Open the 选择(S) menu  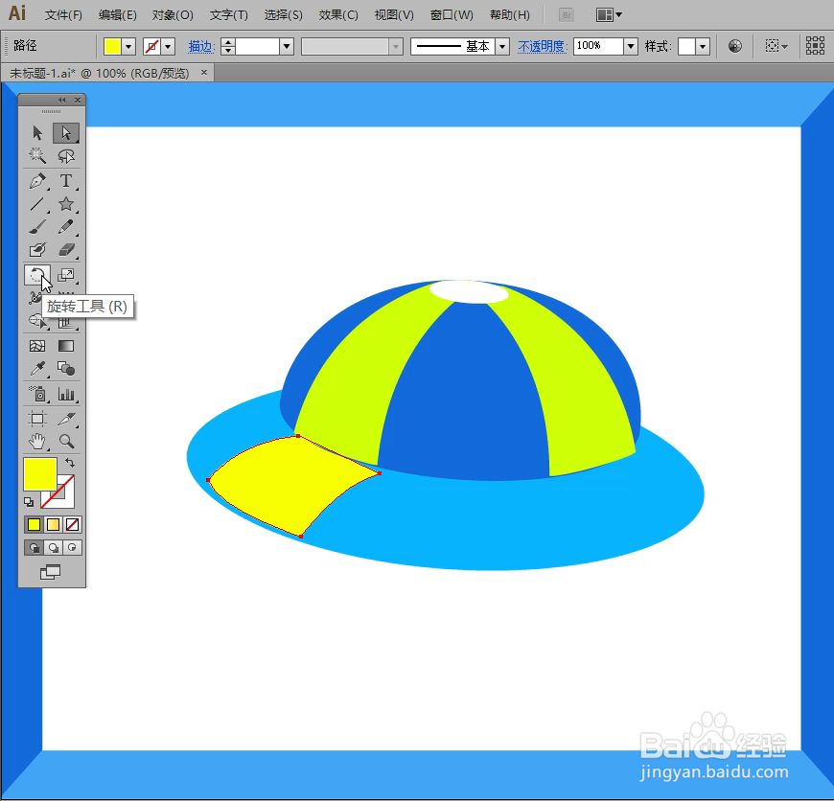coord(284,15)
